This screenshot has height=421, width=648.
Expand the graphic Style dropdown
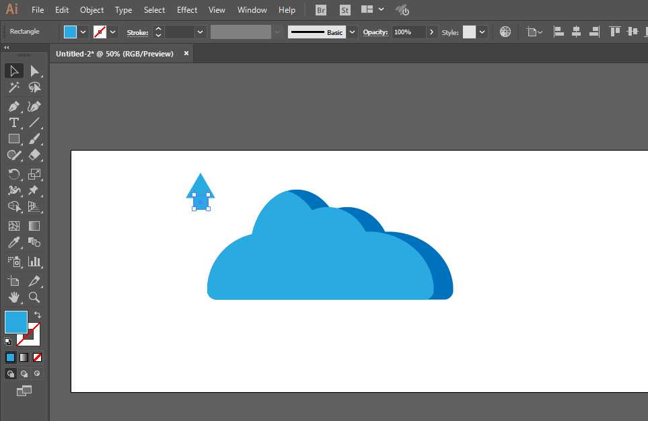pos(482,32)
